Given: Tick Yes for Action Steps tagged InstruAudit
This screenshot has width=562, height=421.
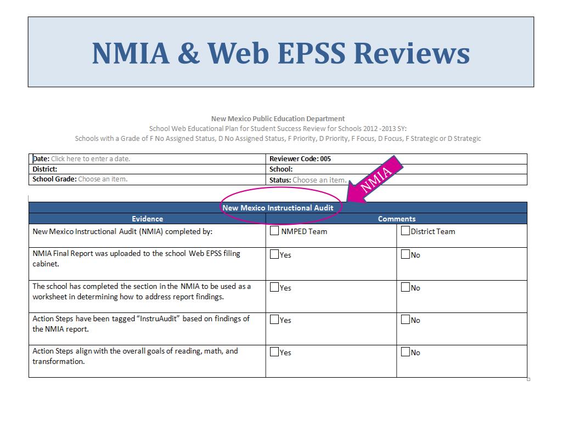Looking at the screenshot, I should click(274, 320).
